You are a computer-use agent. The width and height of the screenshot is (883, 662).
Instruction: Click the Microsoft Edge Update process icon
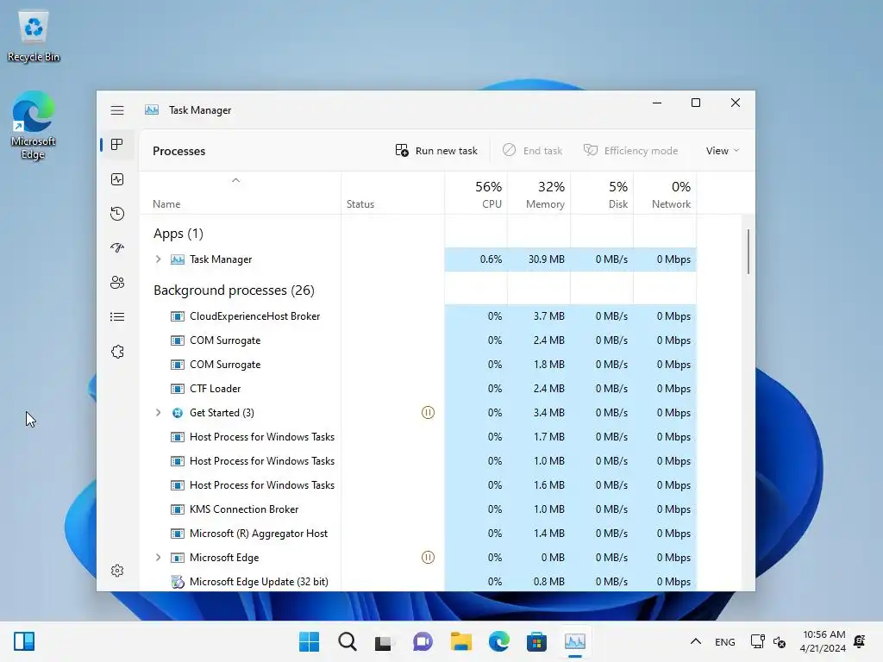[178, 582]
